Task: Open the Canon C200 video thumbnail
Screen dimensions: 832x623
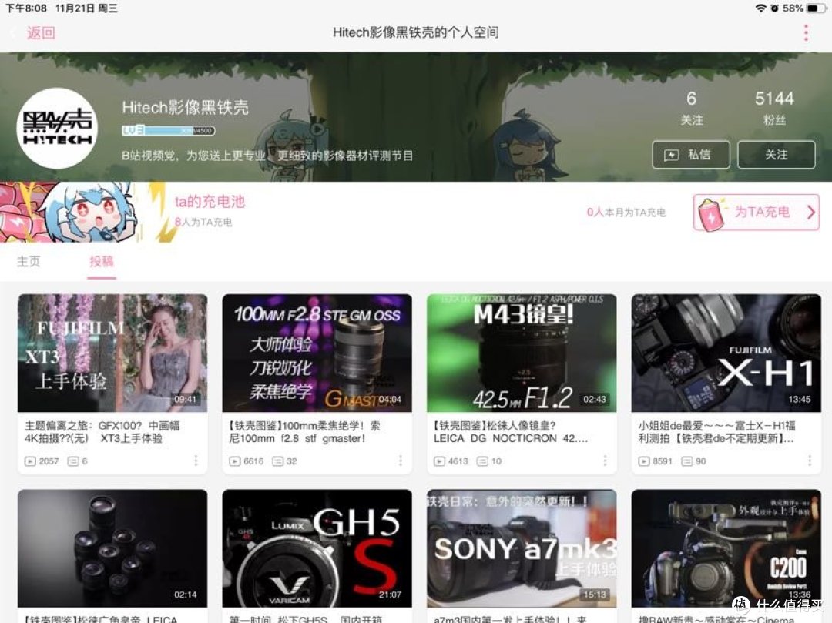Action: [x=726, y=548]
